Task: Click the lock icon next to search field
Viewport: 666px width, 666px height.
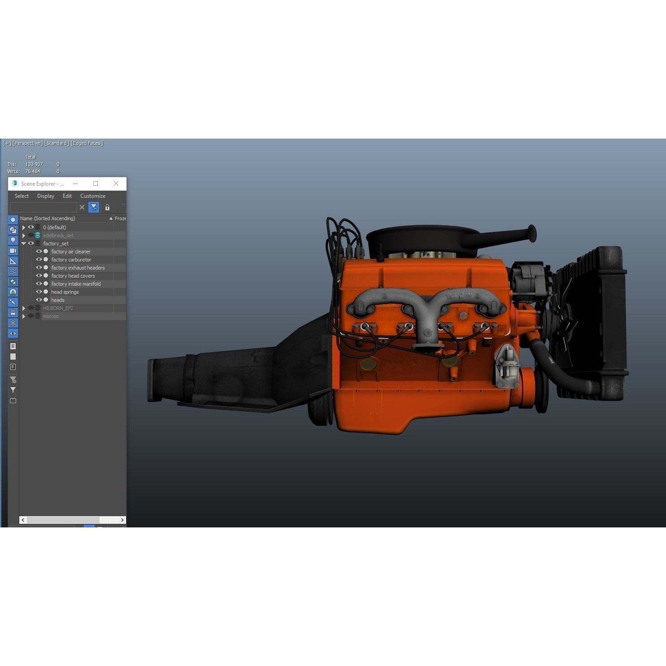Action: [x=107, y=207]
